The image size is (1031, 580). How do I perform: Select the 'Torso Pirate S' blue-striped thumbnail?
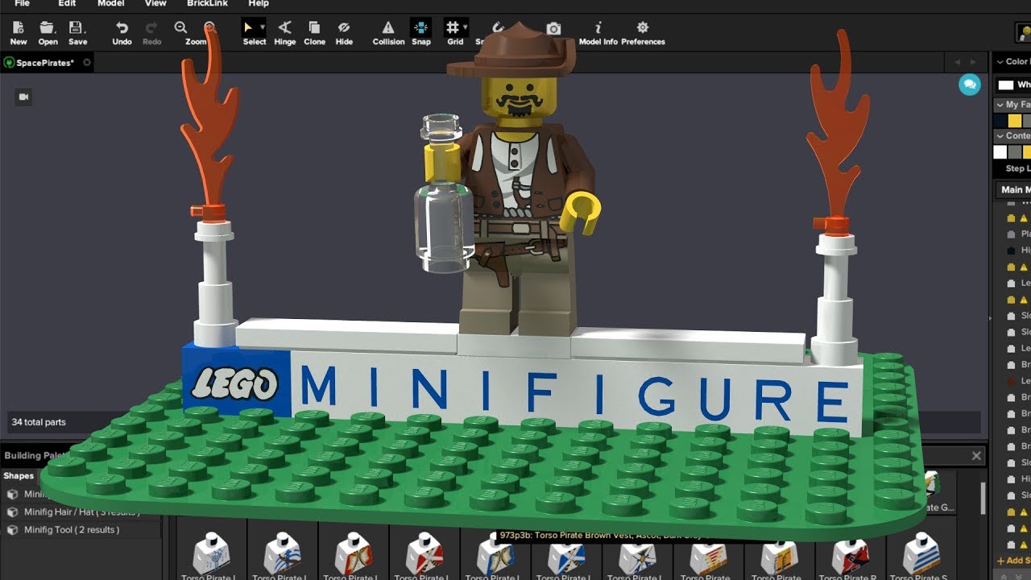(x=921, y=556)
